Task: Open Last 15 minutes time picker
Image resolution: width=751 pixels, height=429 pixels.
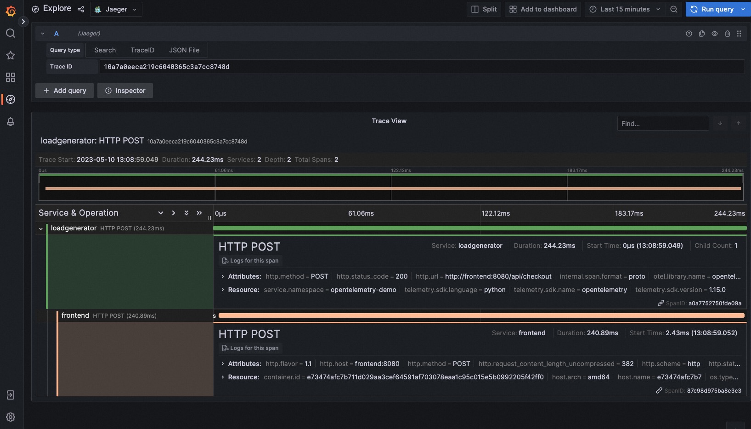Action: 625,9
